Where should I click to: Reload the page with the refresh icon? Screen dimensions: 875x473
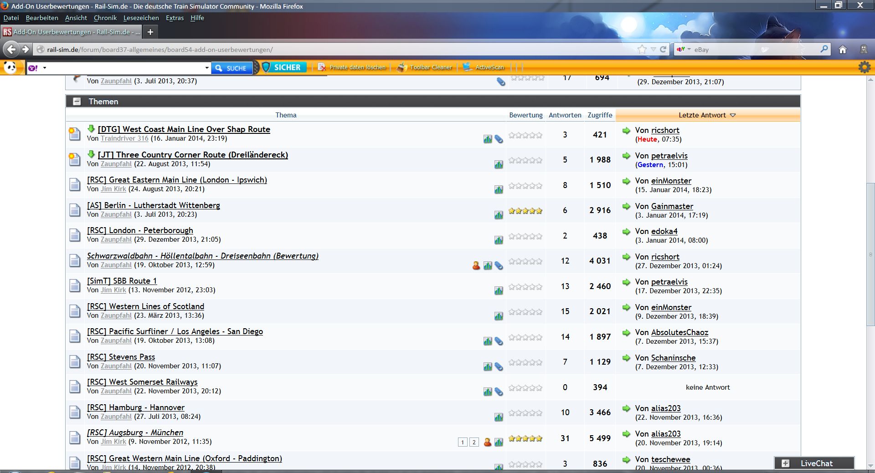[663, 49]
